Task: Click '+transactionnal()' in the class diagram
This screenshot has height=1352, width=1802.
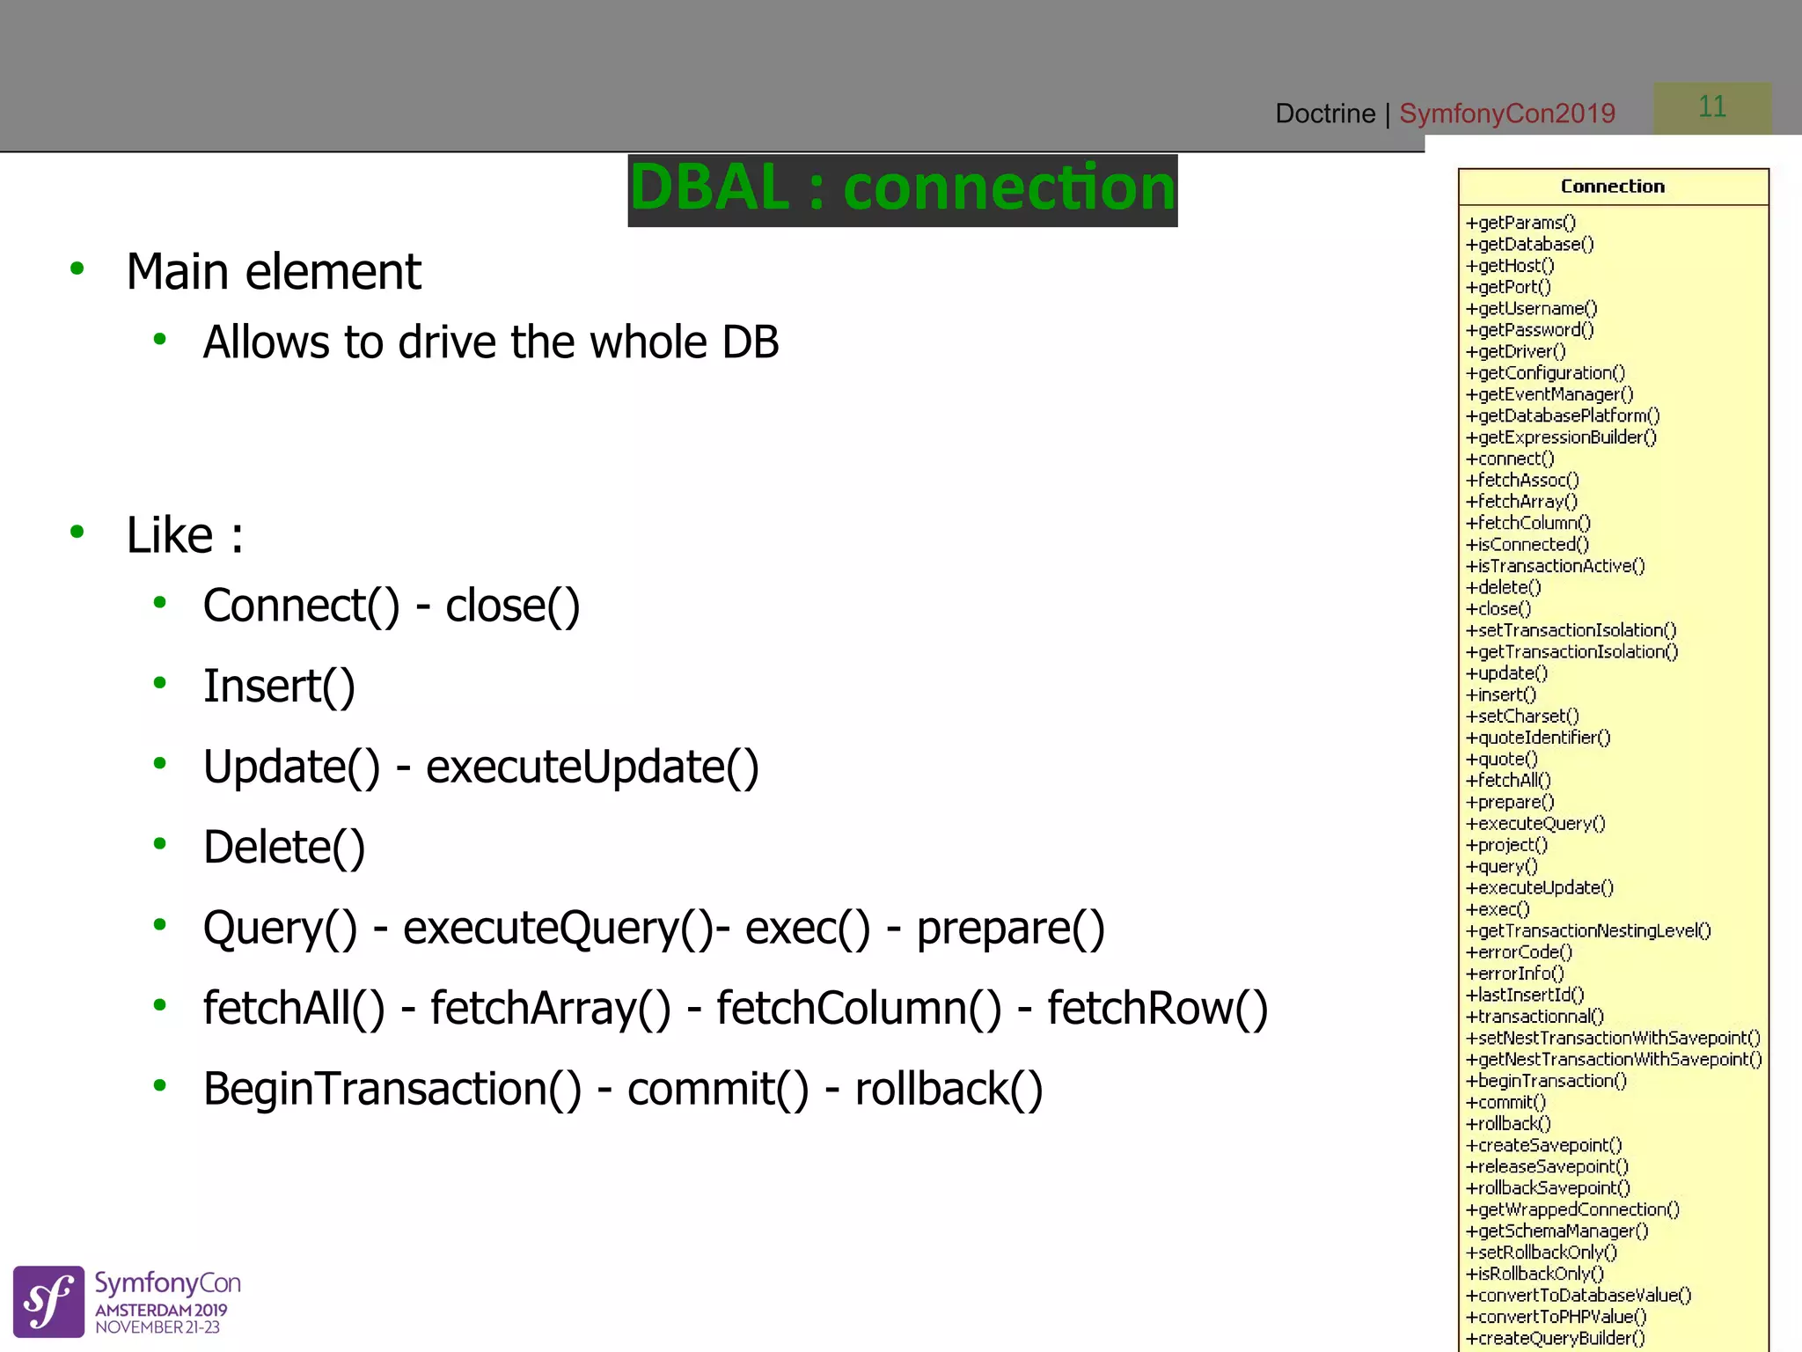Action: point(1535,1017)
